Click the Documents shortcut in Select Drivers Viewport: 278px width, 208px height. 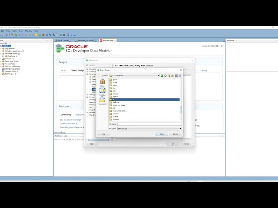tap(103, 101)
